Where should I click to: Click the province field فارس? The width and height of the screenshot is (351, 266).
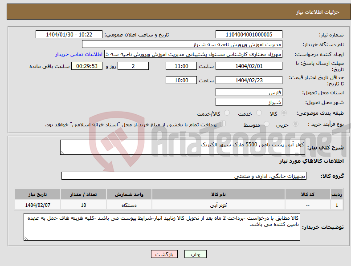(249, 92)
